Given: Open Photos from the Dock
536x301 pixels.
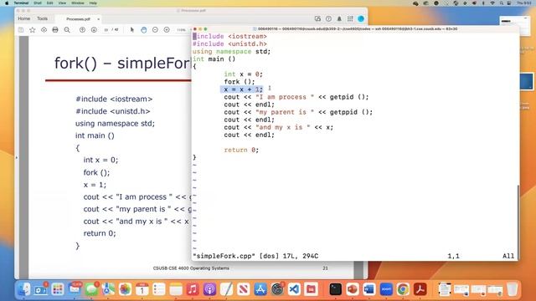Looking at the screenshot, I should (125, 289).
